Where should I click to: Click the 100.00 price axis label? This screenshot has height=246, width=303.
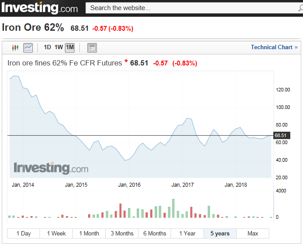[283, 107]
